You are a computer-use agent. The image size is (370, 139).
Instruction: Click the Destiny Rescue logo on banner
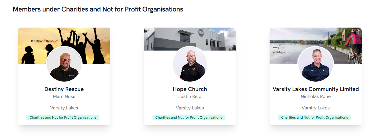(44, 41)
